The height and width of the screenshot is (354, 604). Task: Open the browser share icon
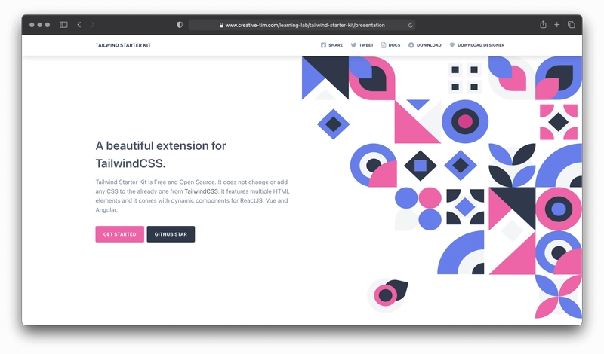[543, 24]
